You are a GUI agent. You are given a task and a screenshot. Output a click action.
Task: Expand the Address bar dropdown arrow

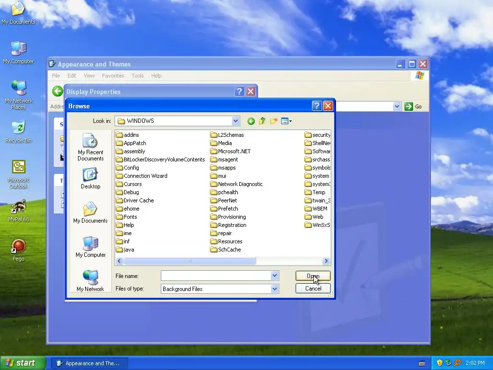coord(397,106)
